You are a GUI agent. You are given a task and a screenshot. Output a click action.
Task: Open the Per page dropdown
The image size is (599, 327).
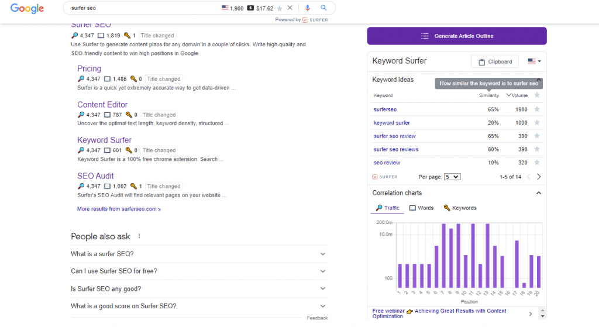452,177
